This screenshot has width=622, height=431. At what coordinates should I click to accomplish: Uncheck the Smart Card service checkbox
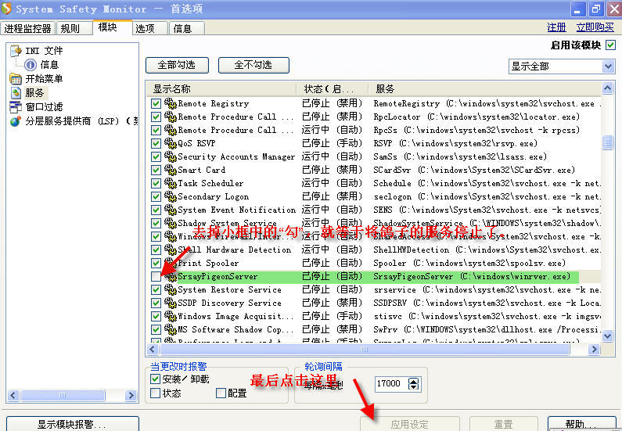click(x=156, y=170)
